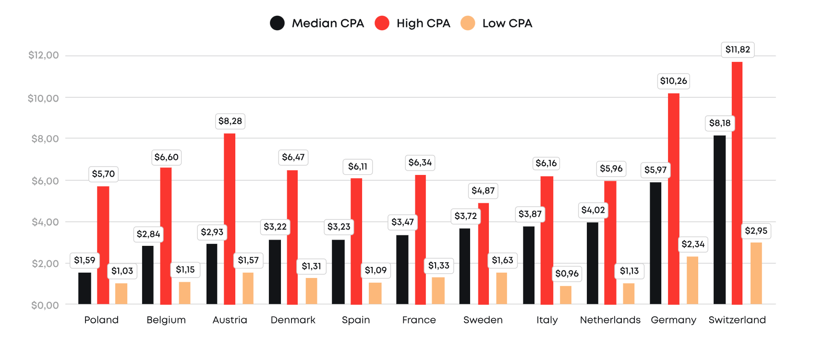Click the $0,96 Italy data label
825x346 pixels.
(x=567, y=274)
